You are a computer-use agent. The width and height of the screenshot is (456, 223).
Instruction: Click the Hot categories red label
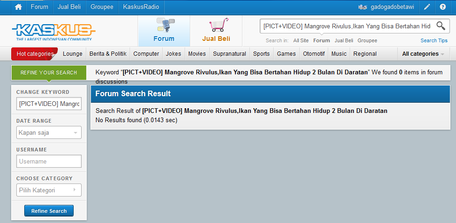35,54
